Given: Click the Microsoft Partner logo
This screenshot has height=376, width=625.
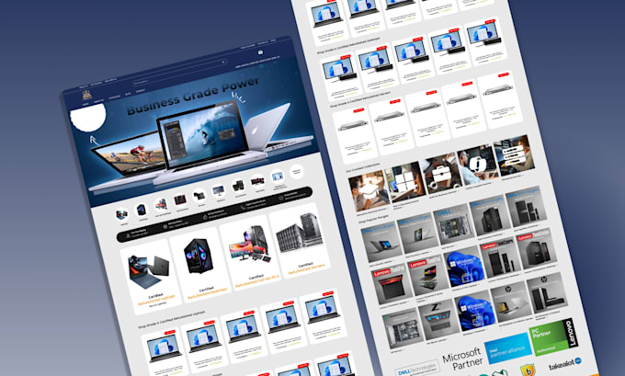Looking at the screenshot, I should click(x=462, y=359).
